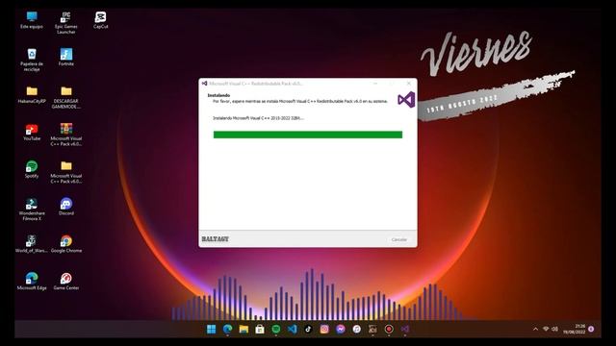Open DESCARGAR GAMEMODE folder on desktop
Screen dimensions: 616x346
[66, 97]
